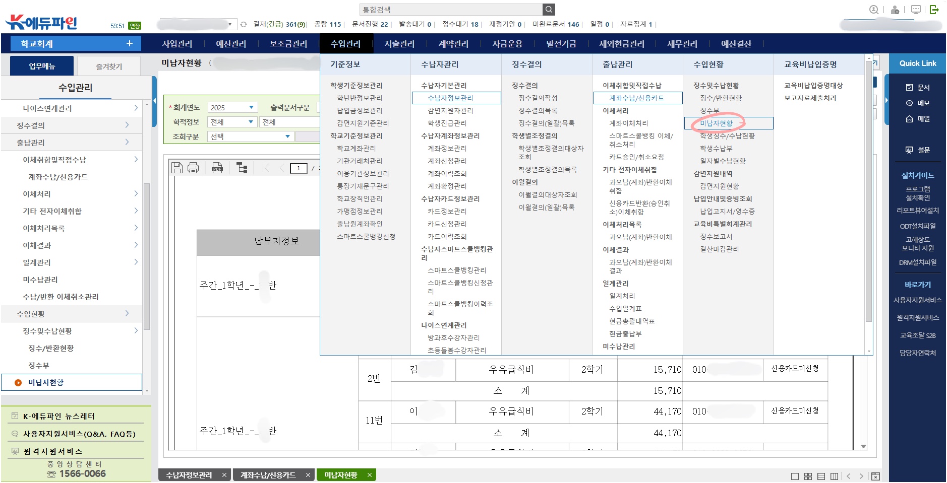Open the 지출관리 top menu
The width and height of the screenshot is (947, 483).
click(x=399, y=44)
